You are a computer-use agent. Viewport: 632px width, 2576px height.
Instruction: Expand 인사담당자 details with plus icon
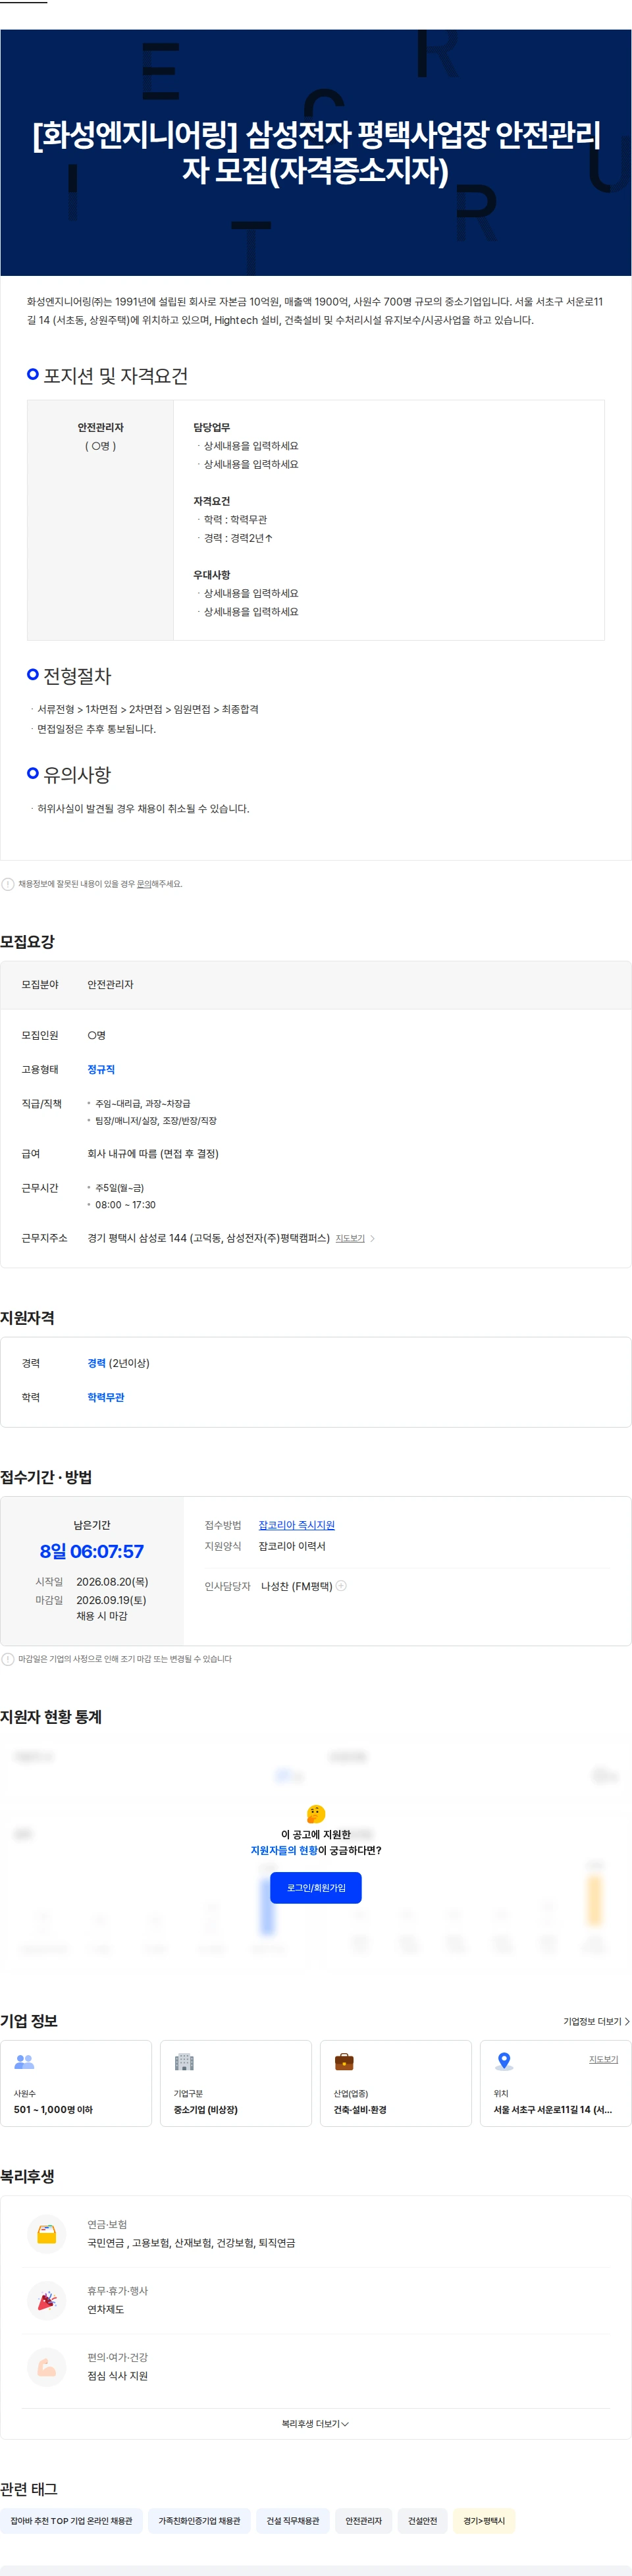341,1586
